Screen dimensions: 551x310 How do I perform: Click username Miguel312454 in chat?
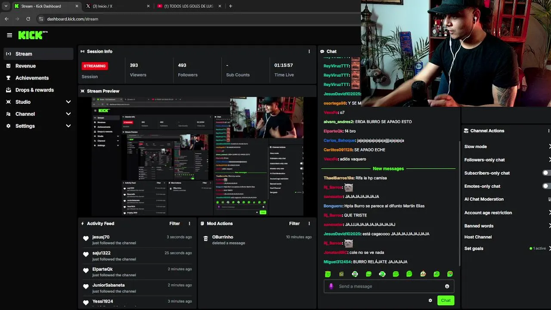point(337,262)
